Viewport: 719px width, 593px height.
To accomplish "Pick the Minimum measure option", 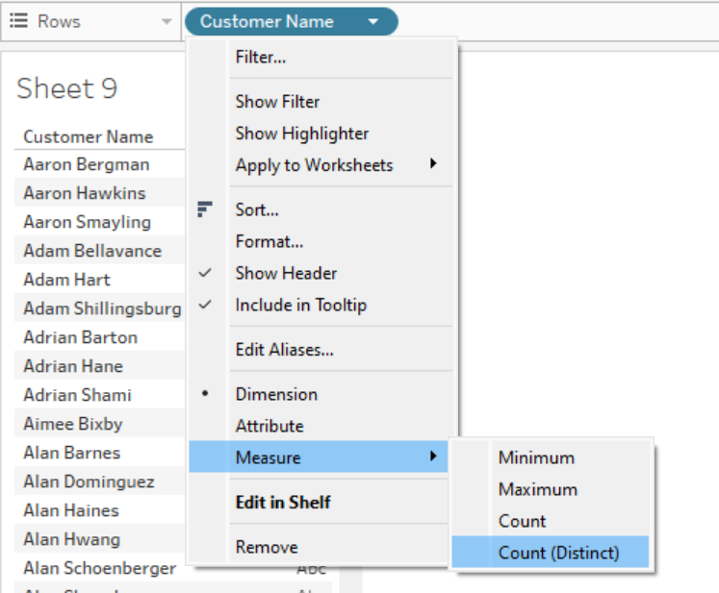I will click(x=536, y=457).
